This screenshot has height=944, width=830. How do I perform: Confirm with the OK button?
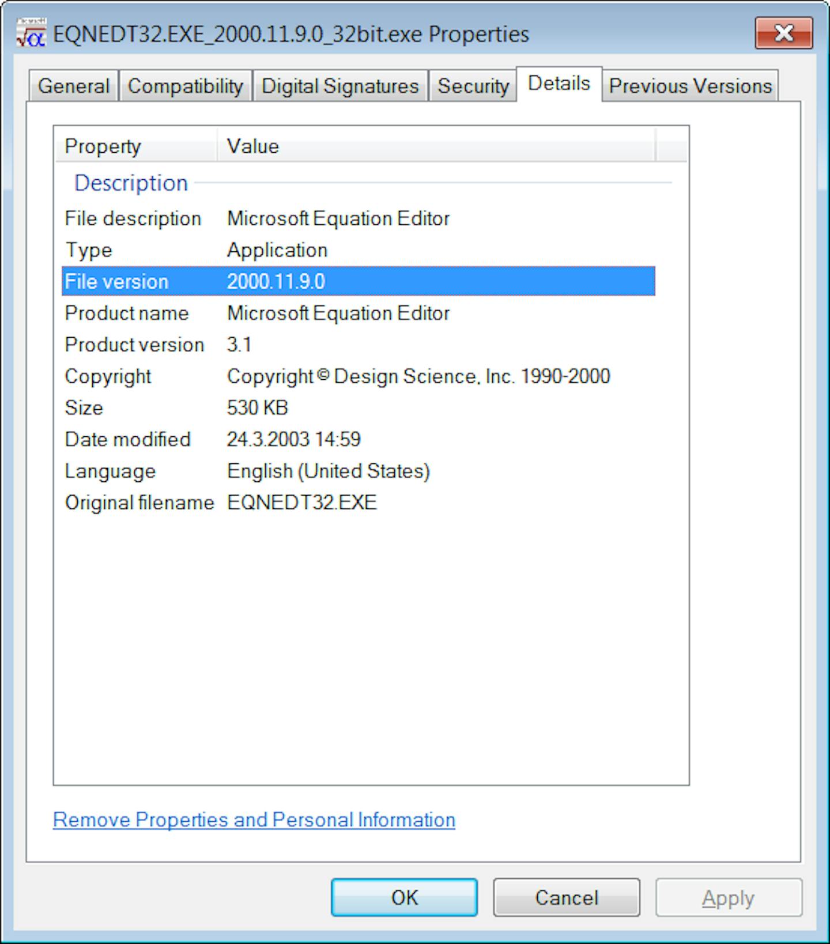[405, 897]
